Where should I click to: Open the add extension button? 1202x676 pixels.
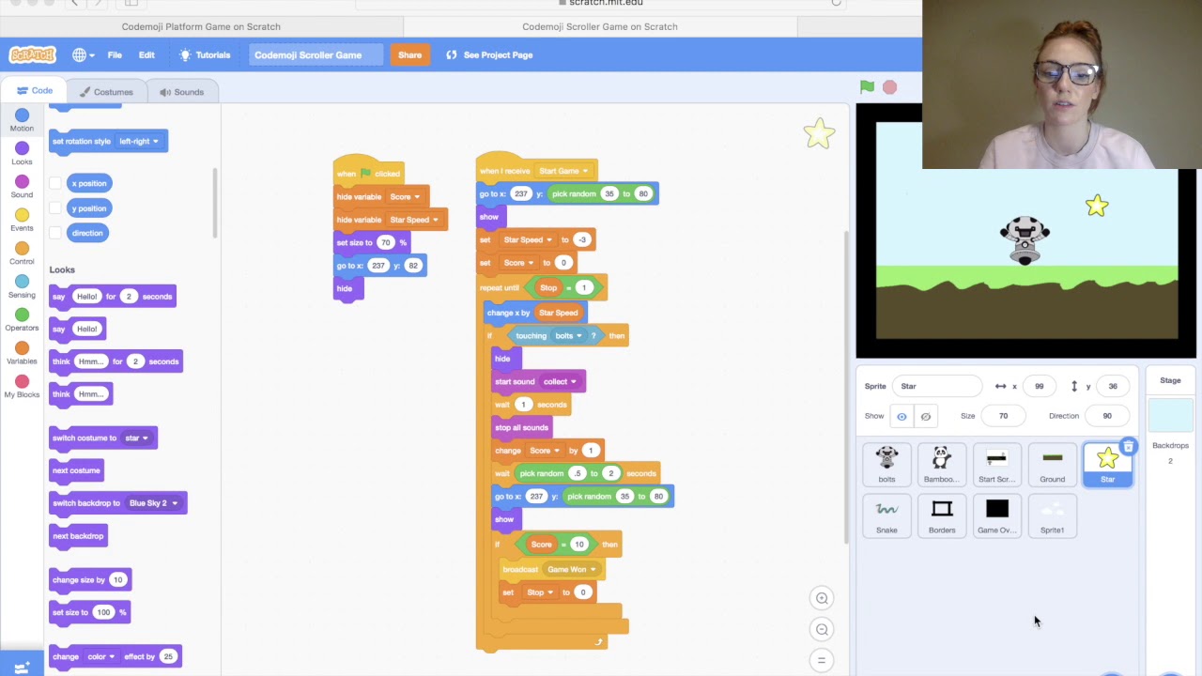pyautogui.click(x=22, y=664)
